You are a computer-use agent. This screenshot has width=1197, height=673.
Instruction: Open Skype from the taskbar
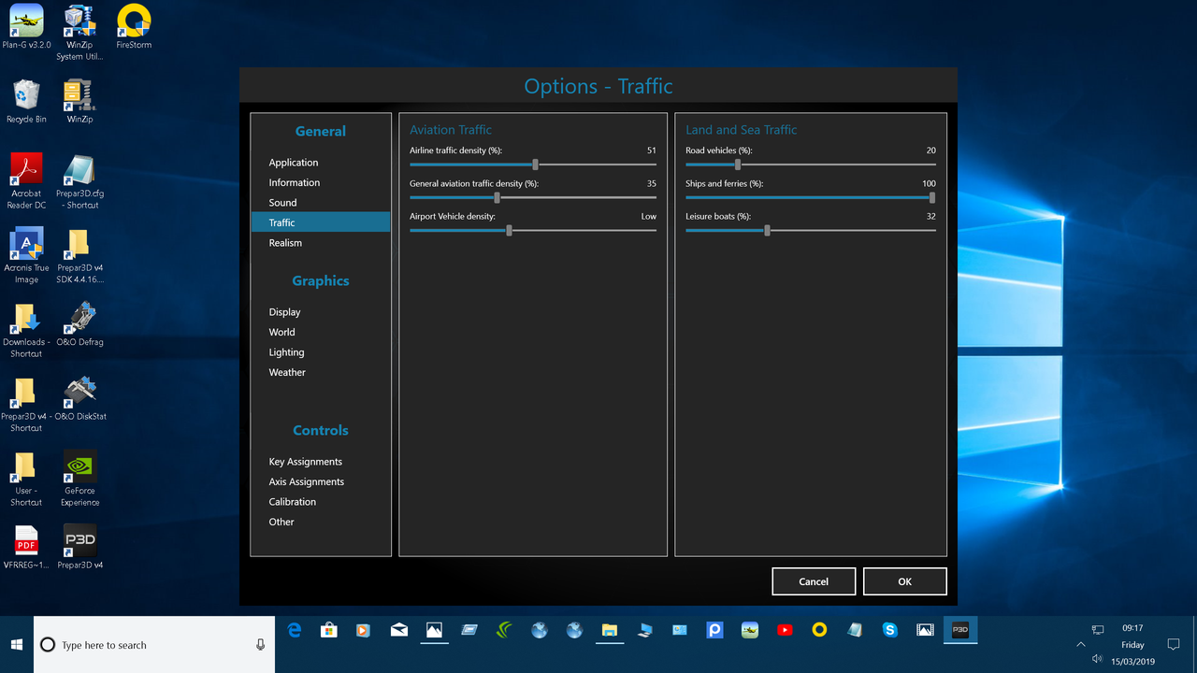click(x=889, y=630)
